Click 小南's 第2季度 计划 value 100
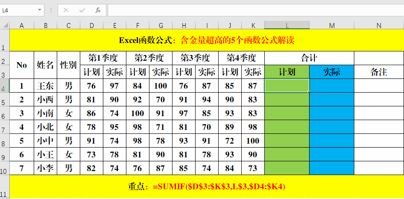The image size is (404, 199). pyautogui.click(x=137, y=113)
